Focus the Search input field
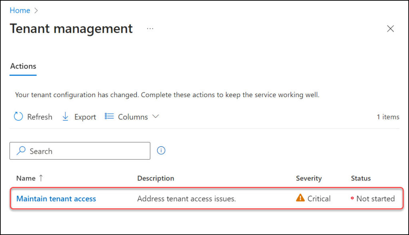 pos(80,151)
